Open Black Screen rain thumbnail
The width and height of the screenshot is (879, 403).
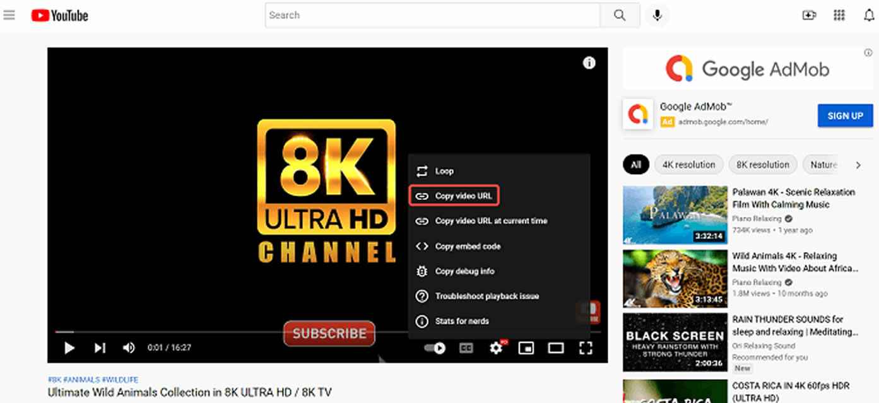click(675, 342)
